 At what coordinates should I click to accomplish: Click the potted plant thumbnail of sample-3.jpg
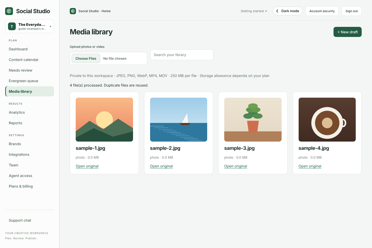[x=253, y=120]
